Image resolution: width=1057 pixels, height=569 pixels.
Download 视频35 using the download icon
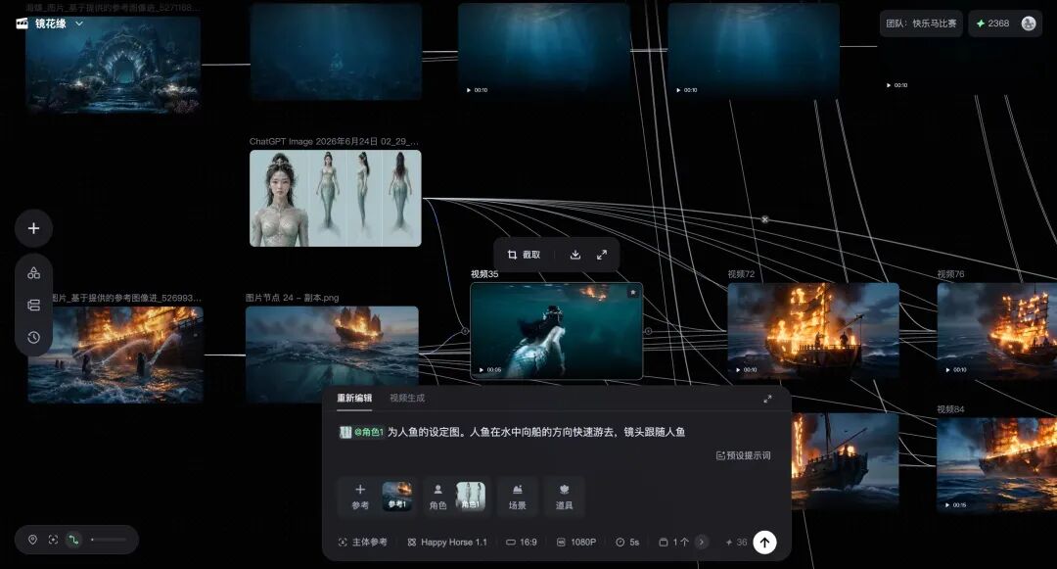click(575, 255)
